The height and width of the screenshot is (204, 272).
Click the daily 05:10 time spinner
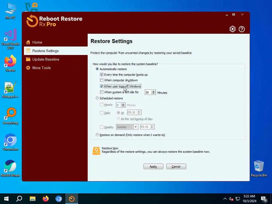tap(139, 112)
